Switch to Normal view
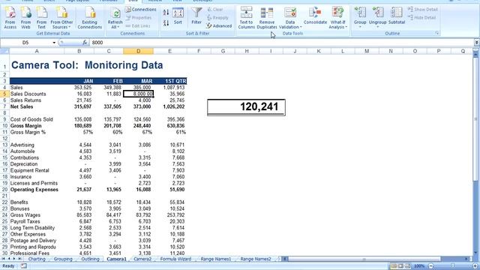The width and height of the screenshot is (480, 270). pos(394,266)
